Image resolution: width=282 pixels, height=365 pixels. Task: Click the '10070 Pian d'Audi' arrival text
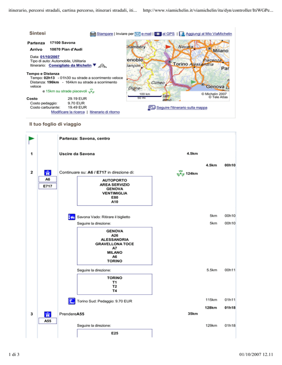[x=66, y=49]
